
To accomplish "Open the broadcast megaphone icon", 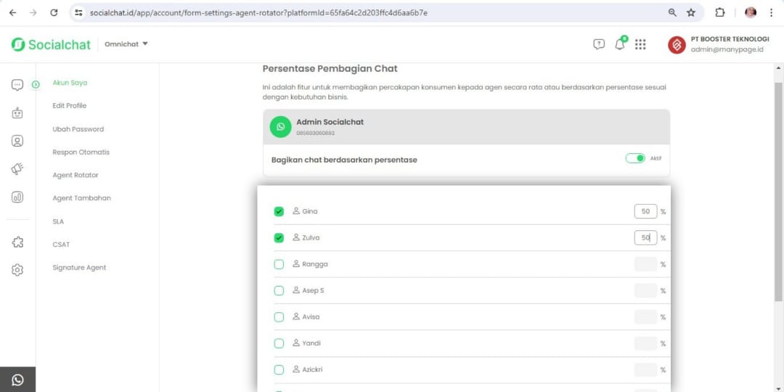I will click(x=17, y=169).
